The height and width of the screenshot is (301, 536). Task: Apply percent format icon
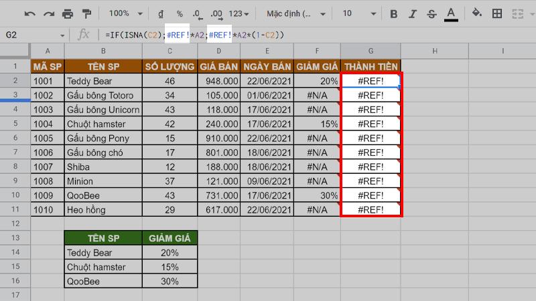tap(180, 13)
